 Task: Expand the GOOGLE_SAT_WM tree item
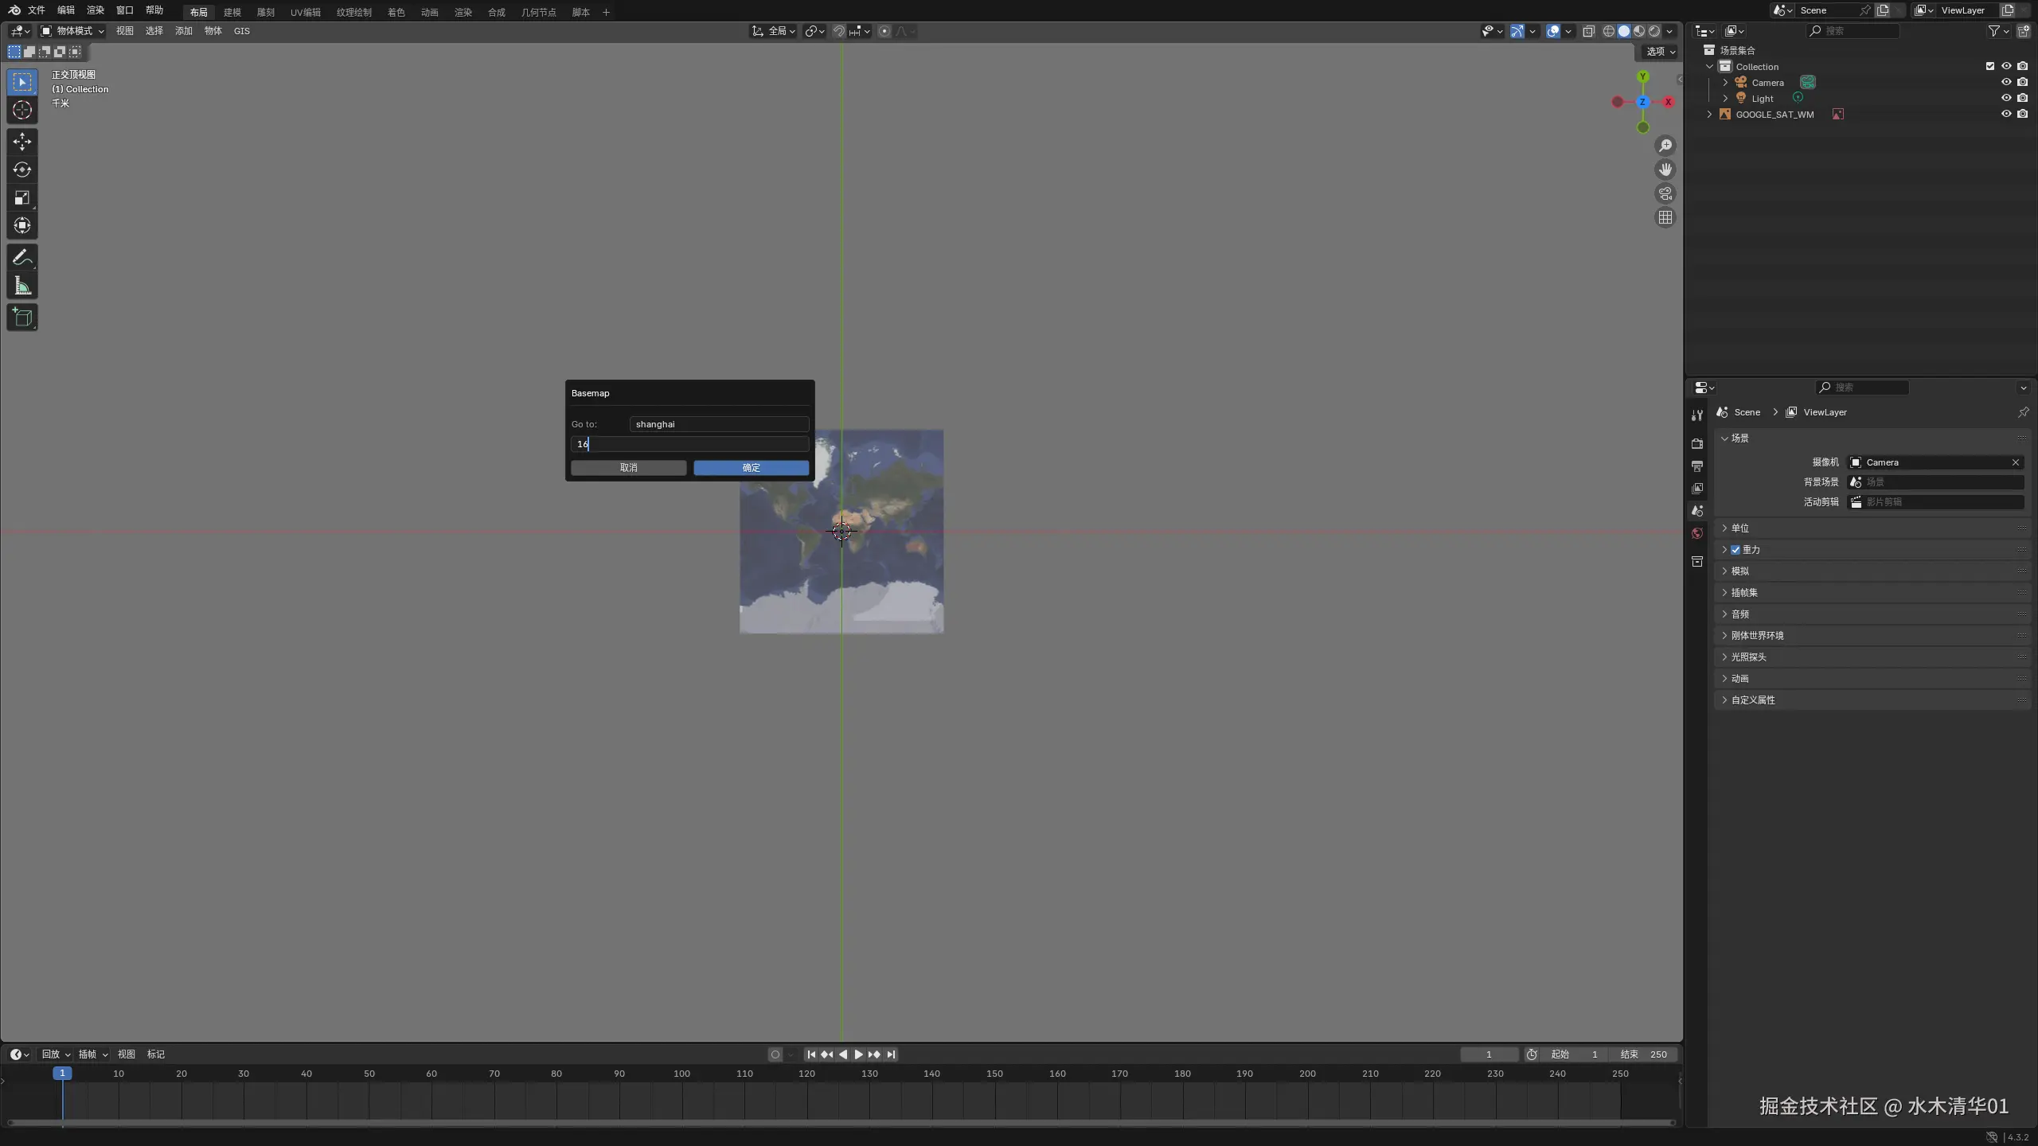point(1709,115)
